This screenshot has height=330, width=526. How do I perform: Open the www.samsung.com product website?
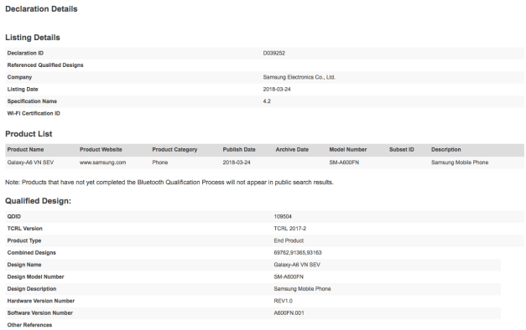tap(102, 162)
